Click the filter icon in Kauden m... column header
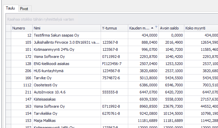This screenshot has width=218, height=128. [156, 27]
